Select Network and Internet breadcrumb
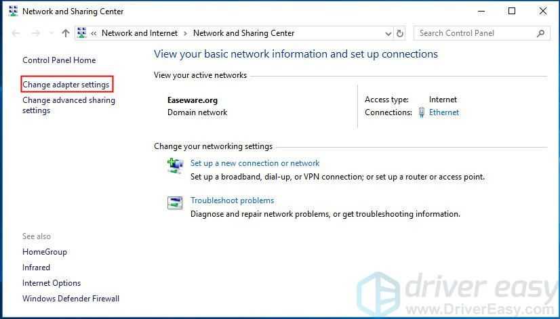The width and height of the screenshot is (560, 319). coord(139,33)
